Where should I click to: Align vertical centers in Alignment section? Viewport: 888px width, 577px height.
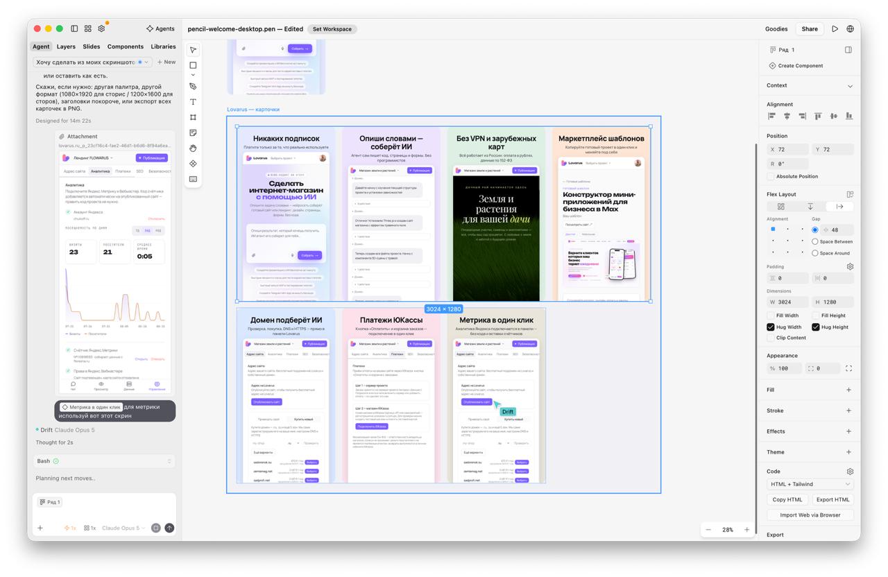[x=833, y=116]
